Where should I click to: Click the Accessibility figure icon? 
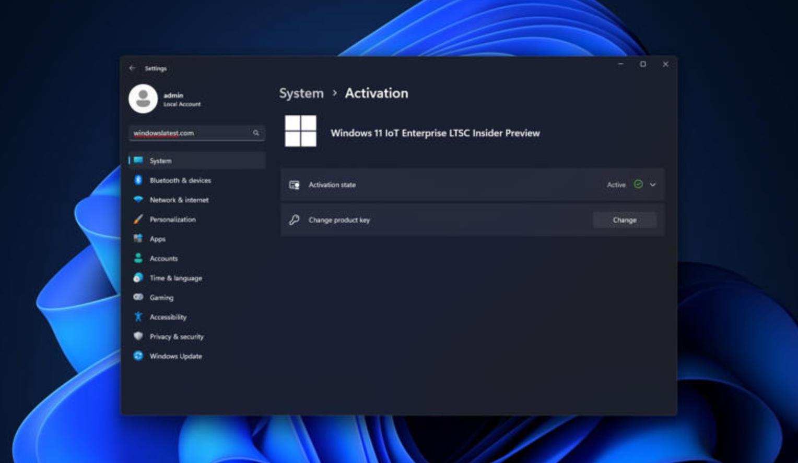pyautogui.click(x=138, y=316)
